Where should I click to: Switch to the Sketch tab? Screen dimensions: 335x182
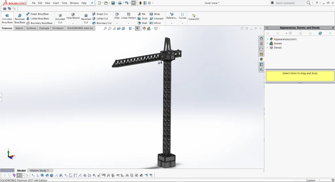tap(19, 28)
